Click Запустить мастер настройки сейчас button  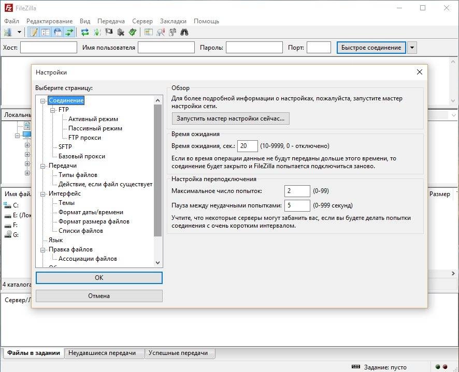coord(231,118)
